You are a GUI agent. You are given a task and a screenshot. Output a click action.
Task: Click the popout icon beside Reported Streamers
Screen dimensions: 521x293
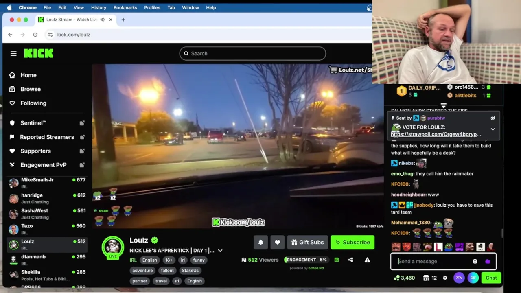click(x=82, y=137)
